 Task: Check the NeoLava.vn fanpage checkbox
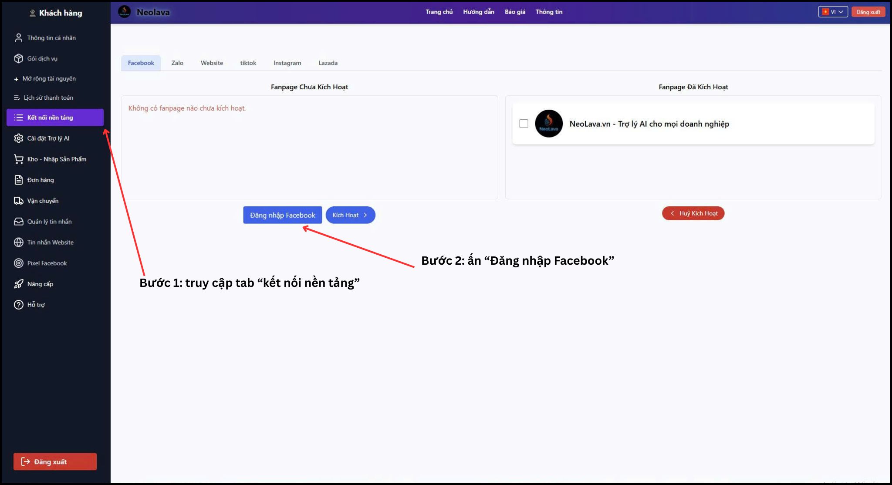tap(523, 124)
